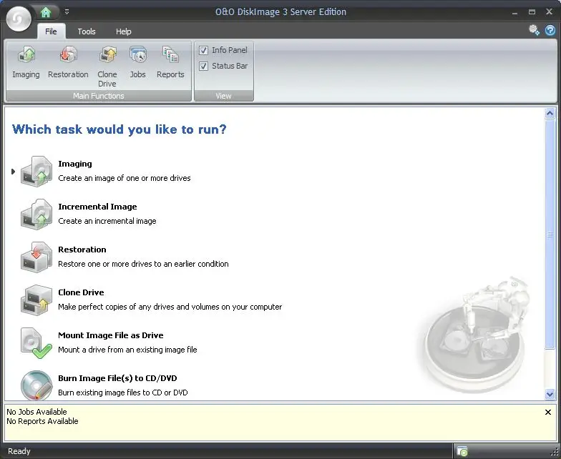Click the 'No Reports Available' text

tap(43, 421)
